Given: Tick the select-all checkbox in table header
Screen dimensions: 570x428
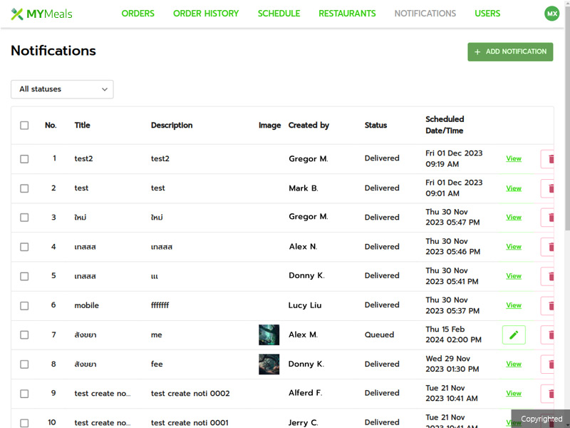Looking at the screenshot, I should 24,126.
